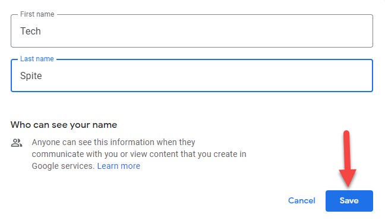The image size is (385, 220).
Task: Click the word Spite in Last name
Action: tap(31, 76)
